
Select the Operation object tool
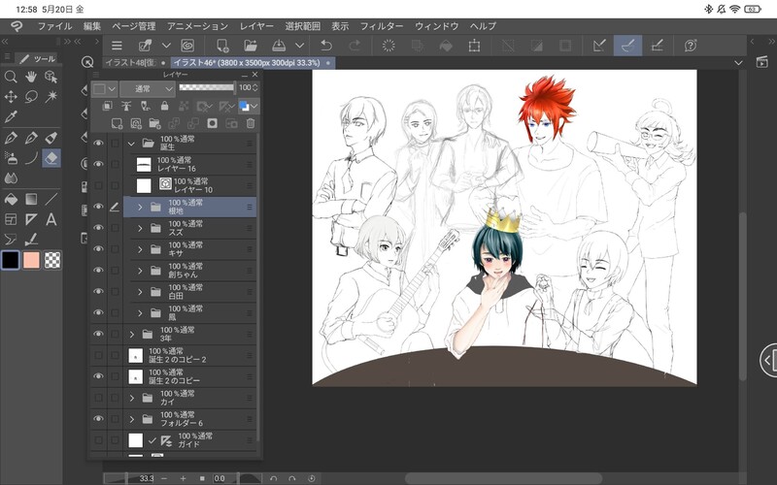pos(51,77)
